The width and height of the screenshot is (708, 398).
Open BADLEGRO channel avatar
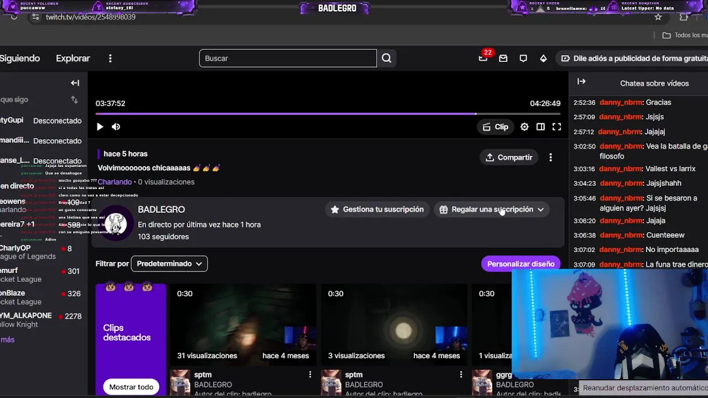[x=116, y=223]
